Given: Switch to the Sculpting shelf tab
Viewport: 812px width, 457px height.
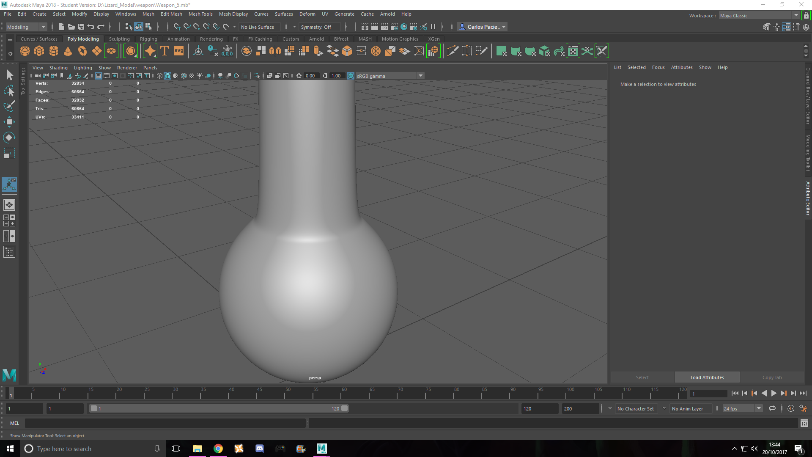Looking at the screenshot, I should pos(119,39).
